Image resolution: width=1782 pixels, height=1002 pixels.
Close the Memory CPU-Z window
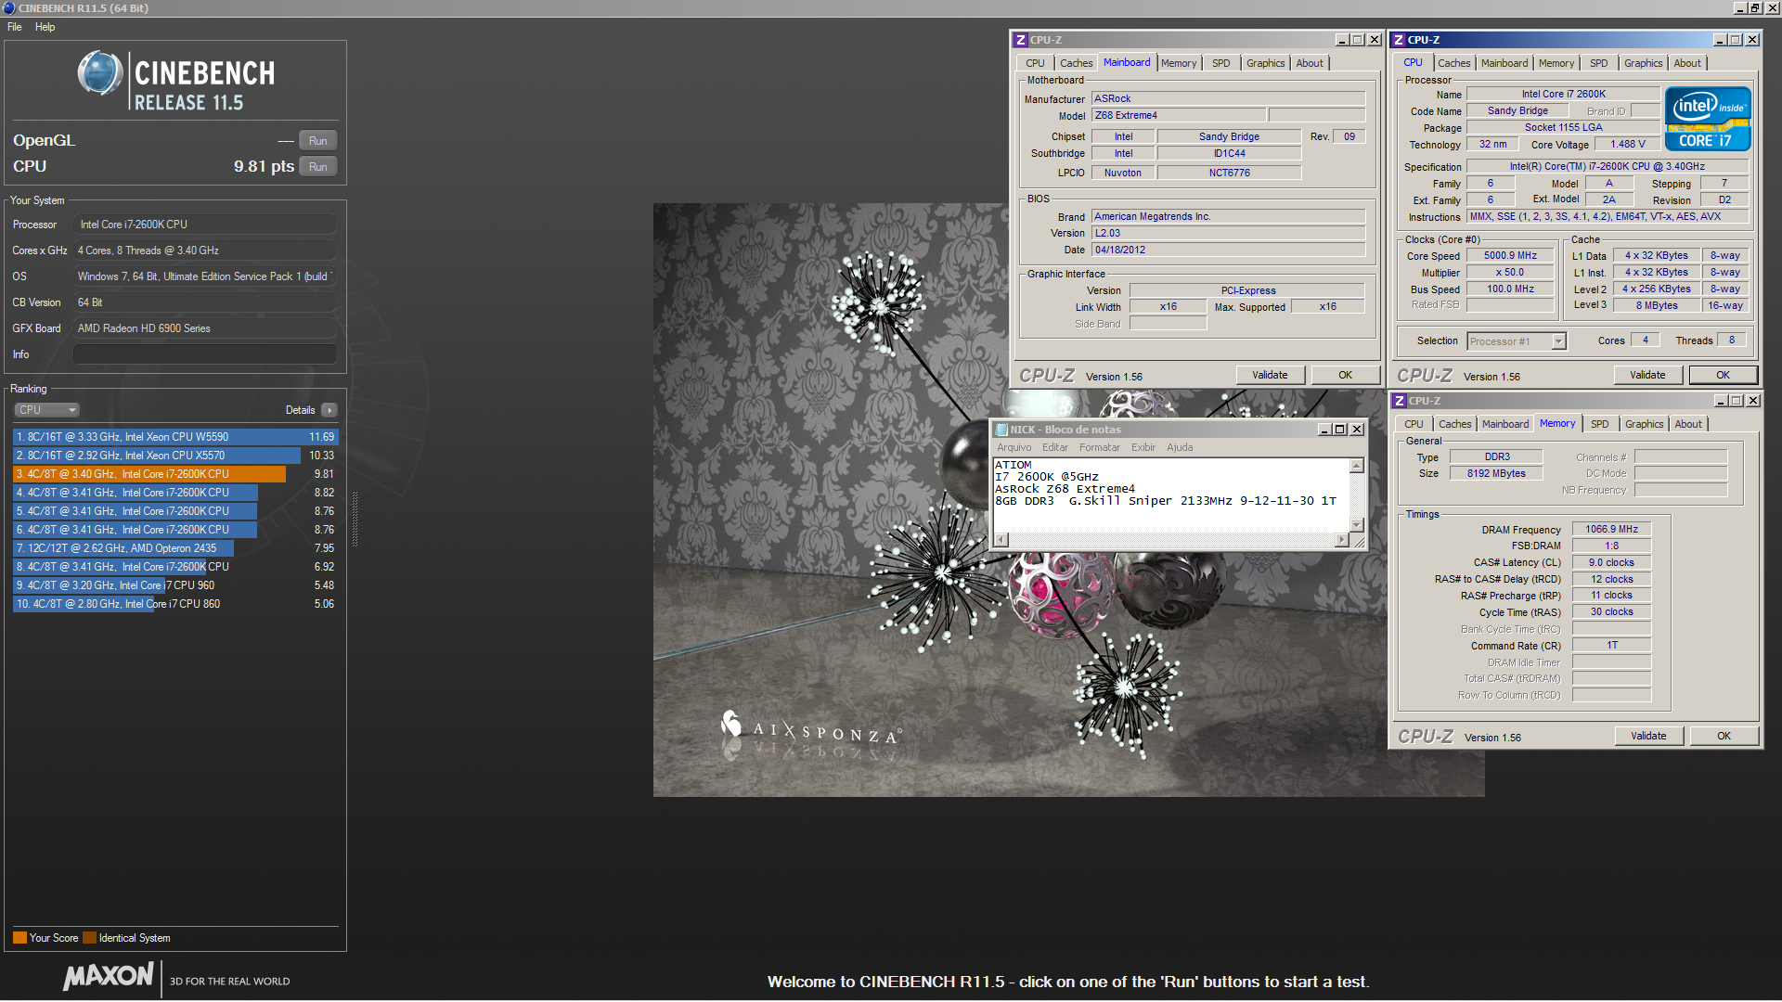click(1752, 401)
